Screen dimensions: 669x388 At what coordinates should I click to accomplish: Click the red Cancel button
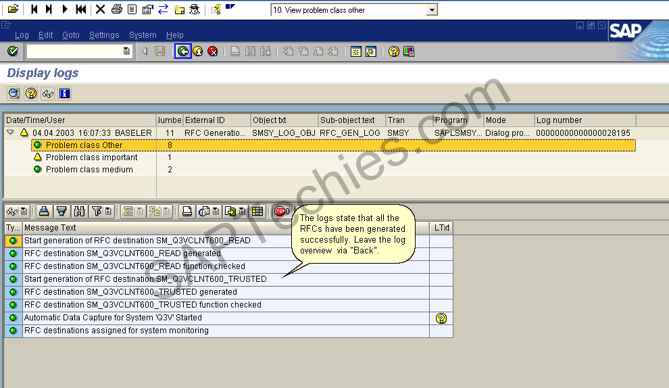click(x=212, y=51)
